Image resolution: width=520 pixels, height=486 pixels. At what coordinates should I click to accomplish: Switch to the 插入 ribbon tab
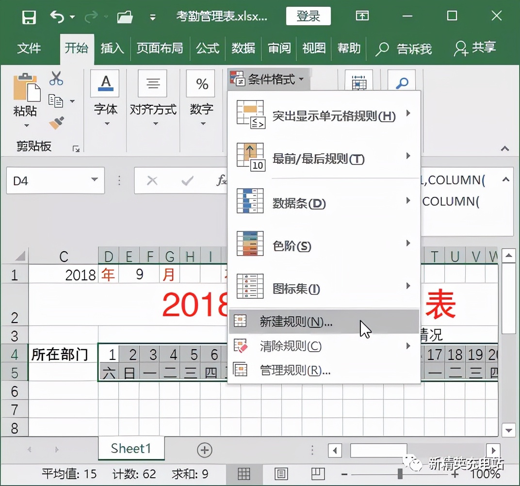112,49
